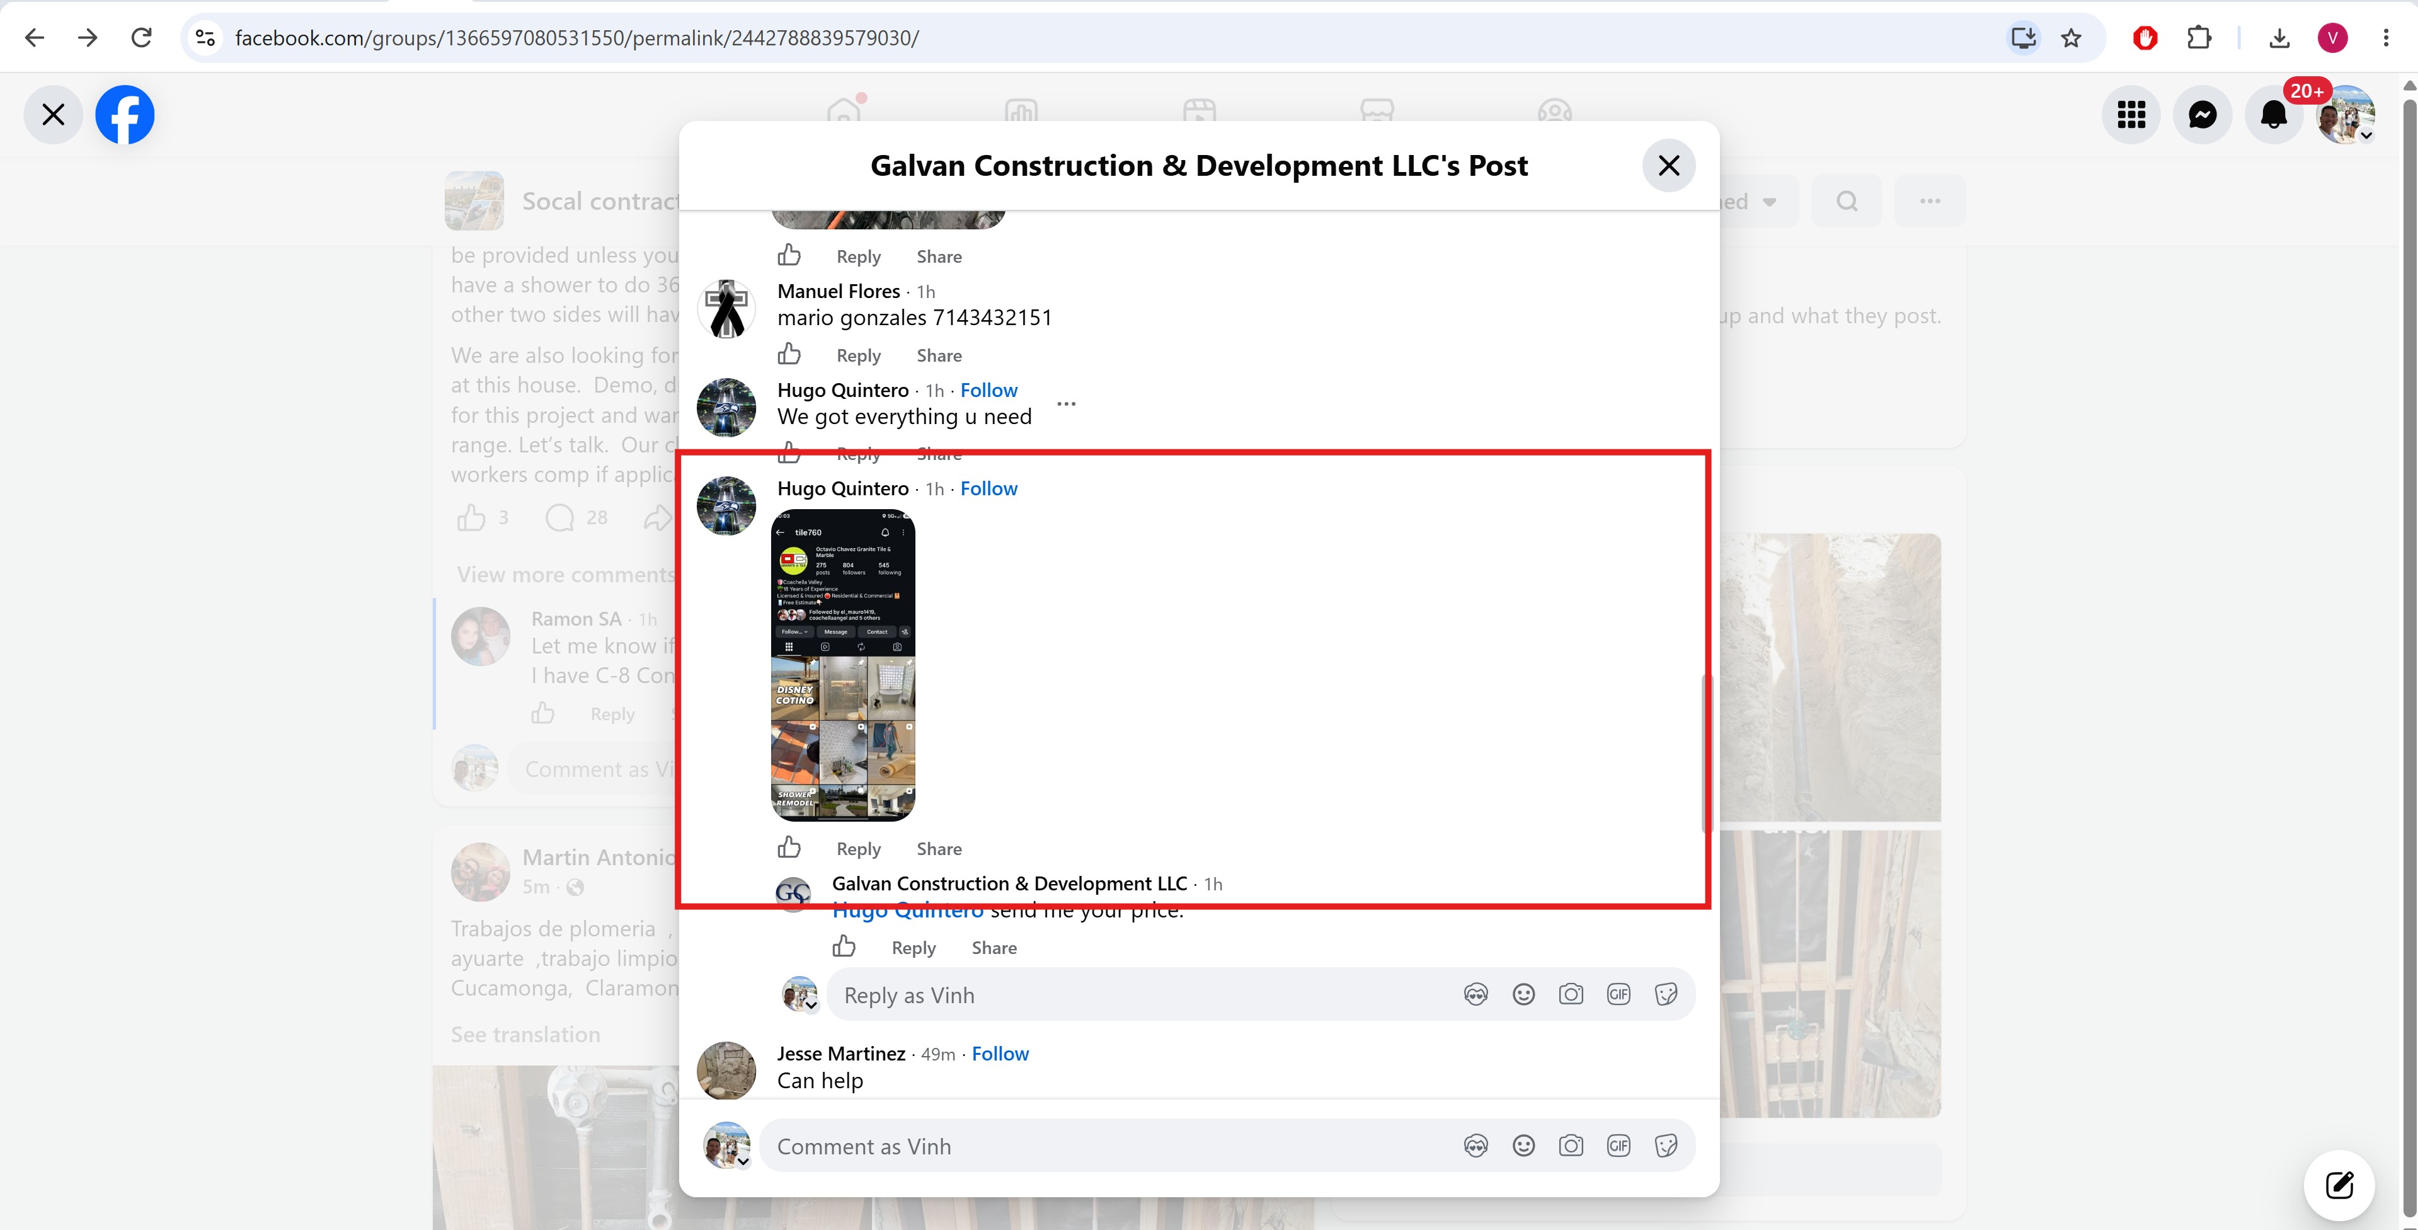Attach photo in Reply as Vinh box
Screen dimensions: 2418x1230
click(1571, 994)
